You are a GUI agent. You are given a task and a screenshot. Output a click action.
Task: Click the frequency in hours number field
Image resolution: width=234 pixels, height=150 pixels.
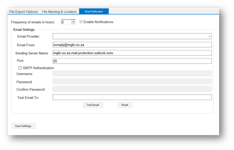pyautogui.click(x=66, y=22)
